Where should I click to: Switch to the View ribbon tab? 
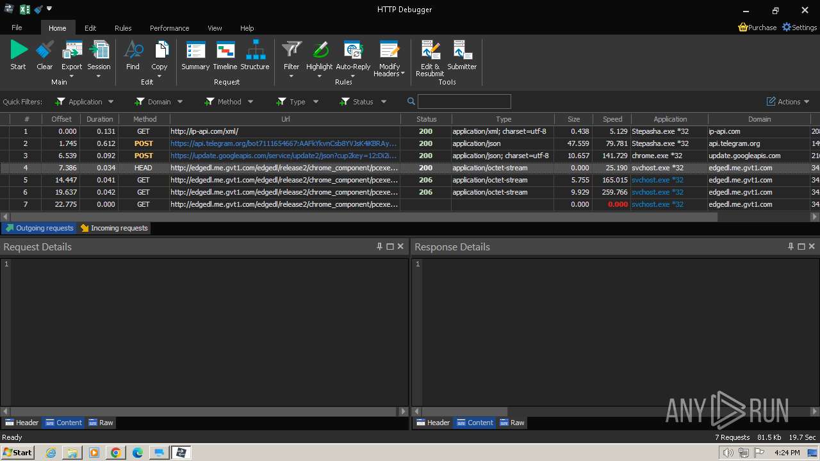point(215,28)
